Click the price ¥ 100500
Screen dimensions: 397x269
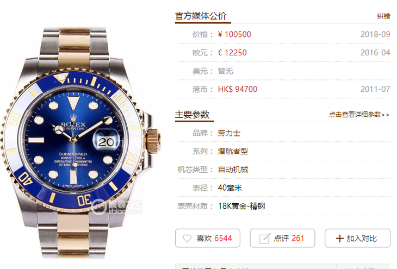coord(234,34)
